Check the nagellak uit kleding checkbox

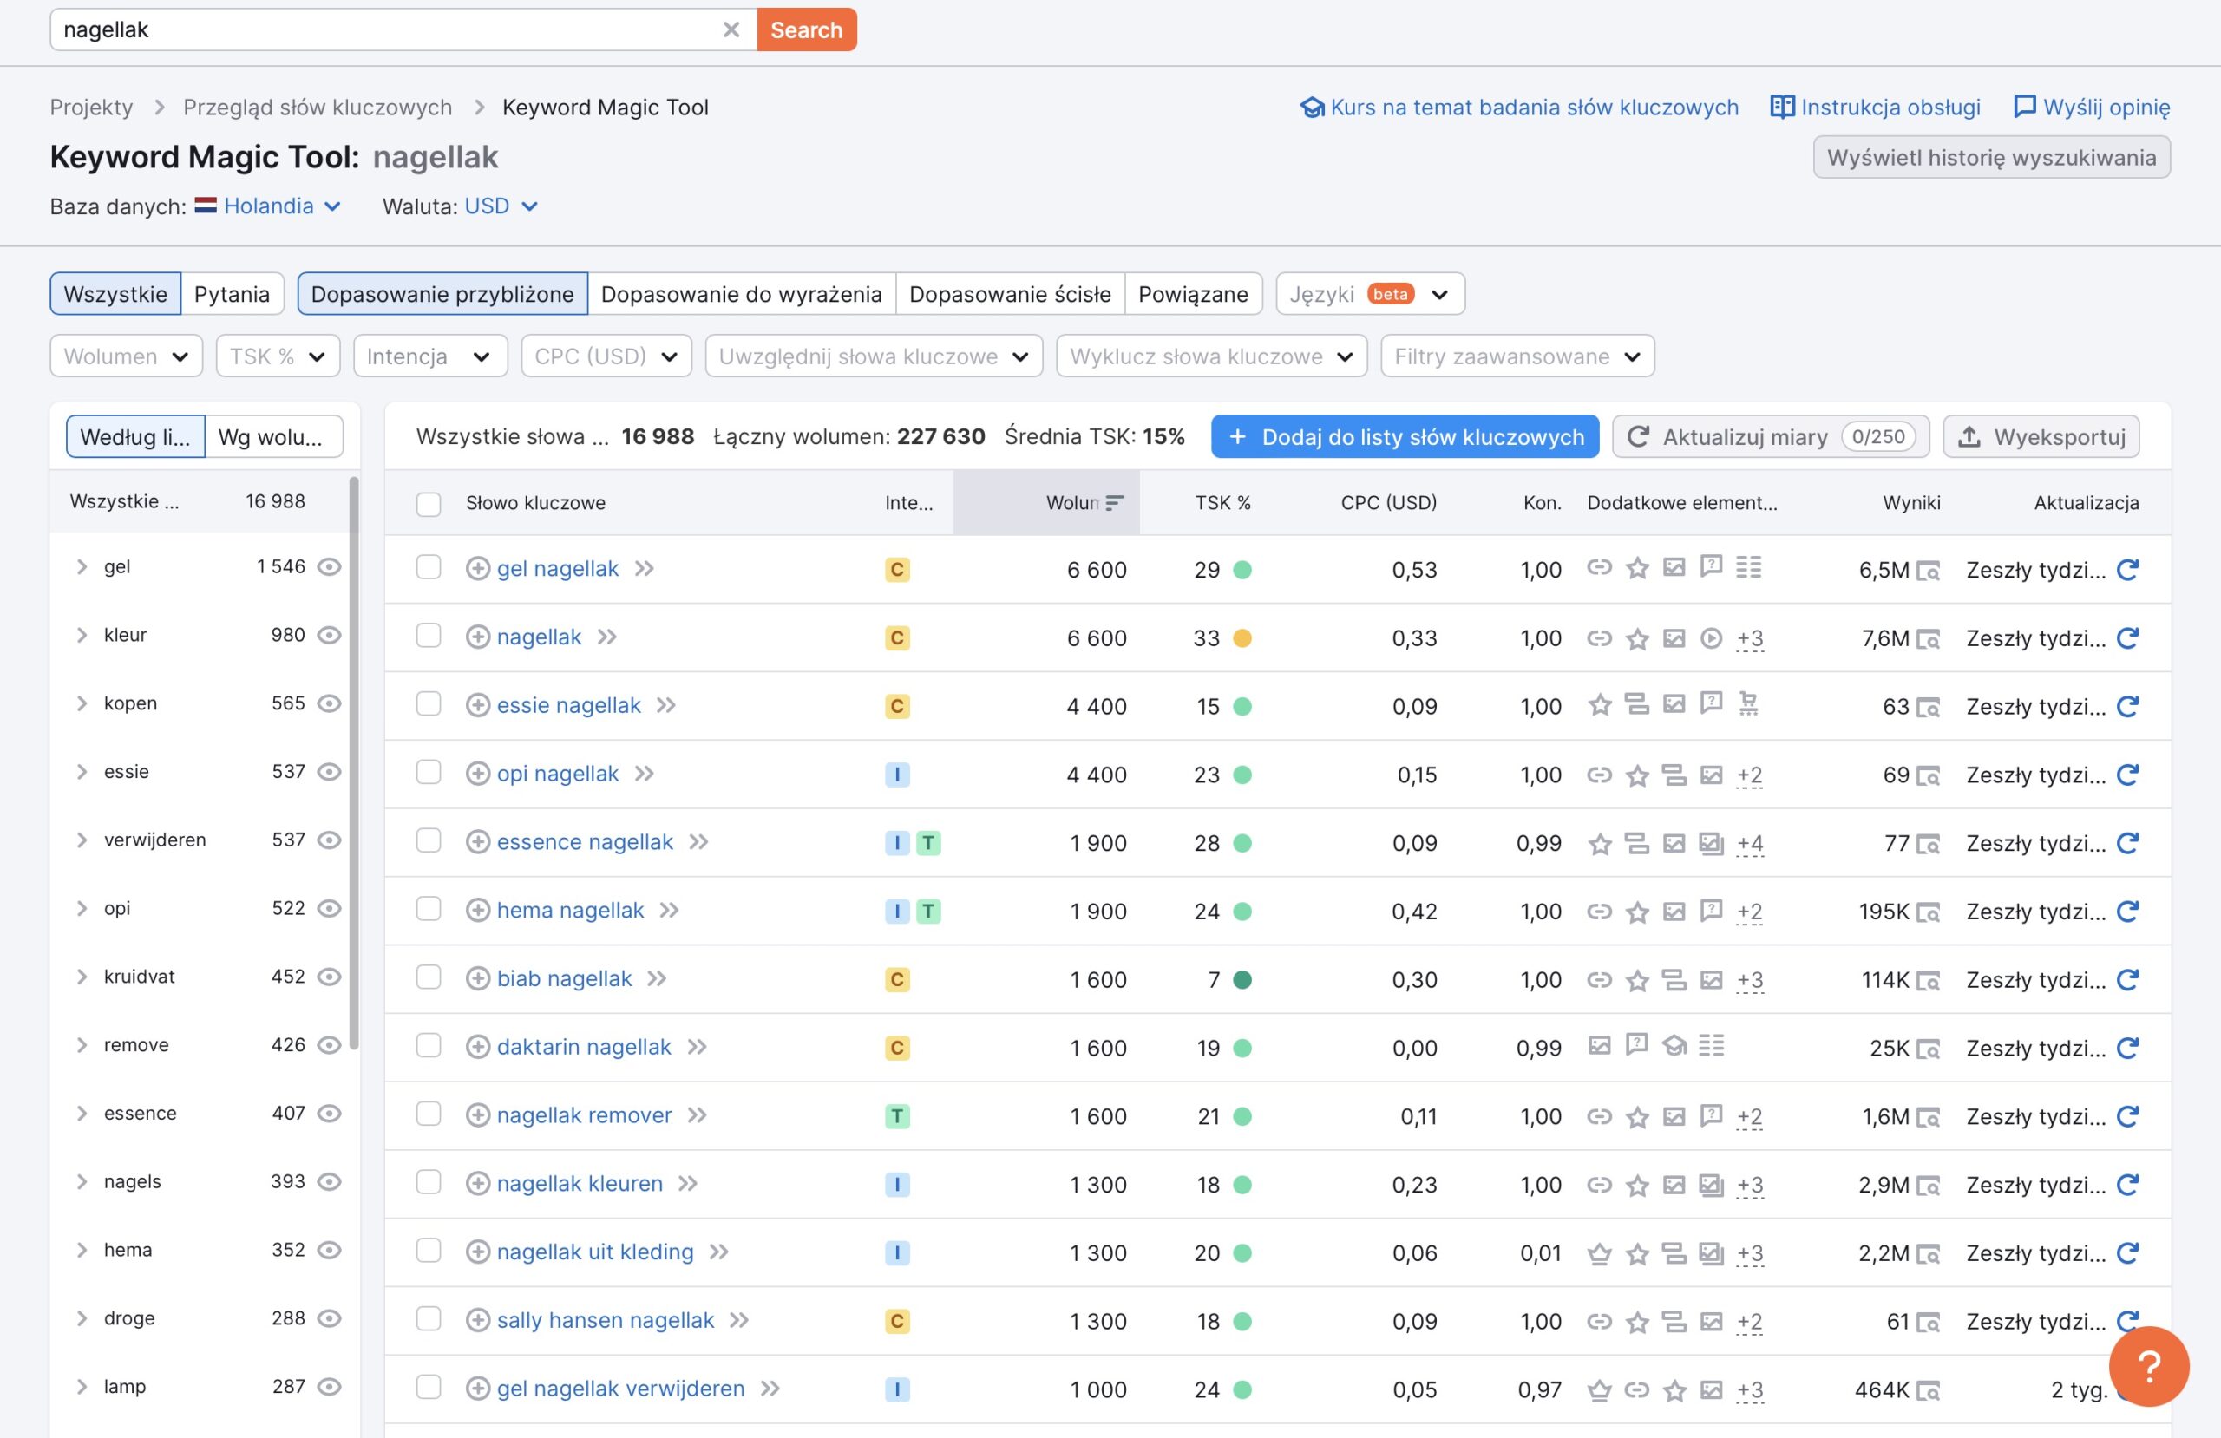(x=429, y=1251)
